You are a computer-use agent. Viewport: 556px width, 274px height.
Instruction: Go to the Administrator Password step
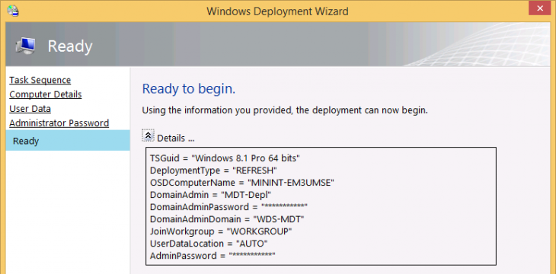[x=59, y=123]
